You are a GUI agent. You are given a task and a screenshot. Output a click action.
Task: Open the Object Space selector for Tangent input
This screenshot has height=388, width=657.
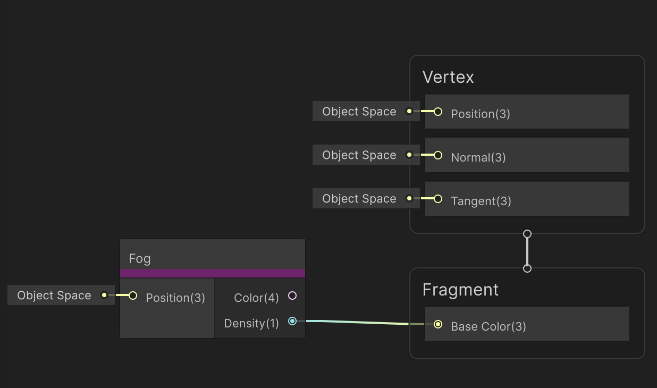click(x=358, y=198)
